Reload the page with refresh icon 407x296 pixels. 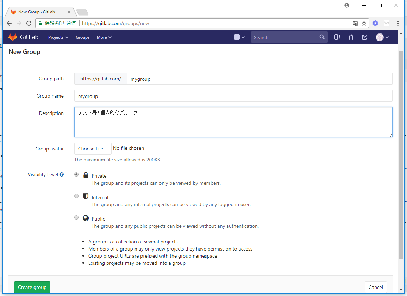point(29,23)
